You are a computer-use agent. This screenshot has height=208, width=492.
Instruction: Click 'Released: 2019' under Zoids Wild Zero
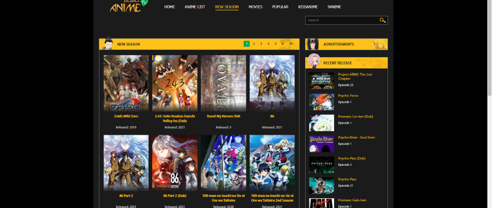(126, 127)
